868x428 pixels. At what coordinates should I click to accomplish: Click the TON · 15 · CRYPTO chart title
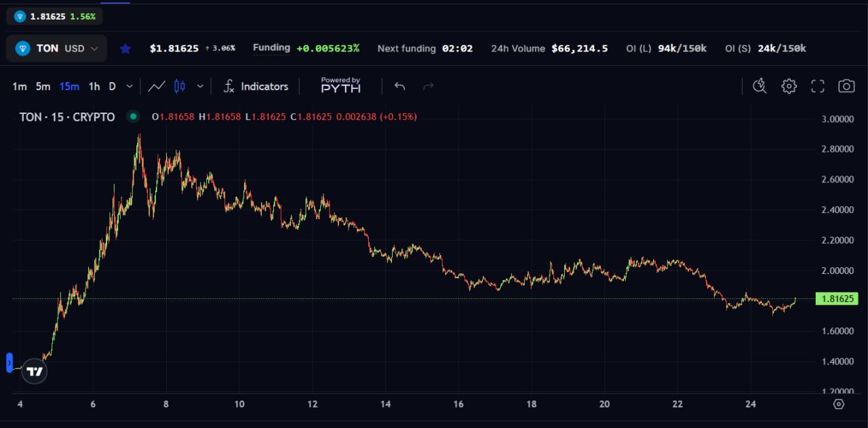coord(67,117)
